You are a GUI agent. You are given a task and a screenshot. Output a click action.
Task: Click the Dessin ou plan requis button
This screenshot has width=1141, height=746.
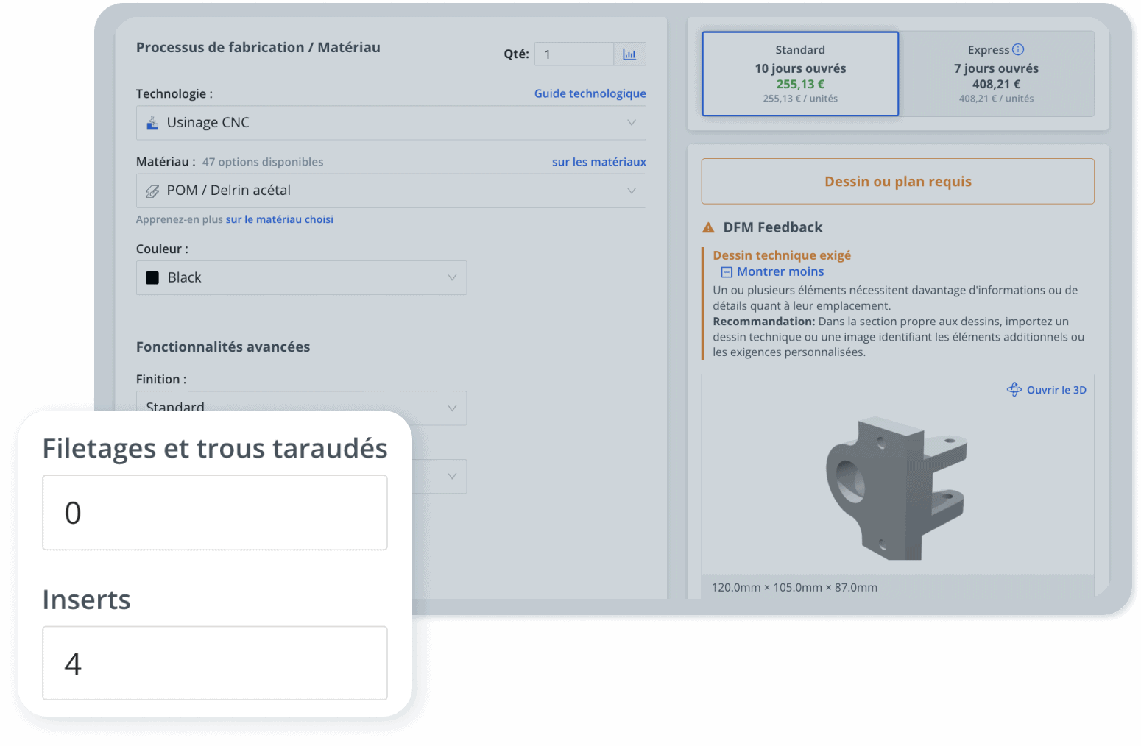(x=897, y=182)
